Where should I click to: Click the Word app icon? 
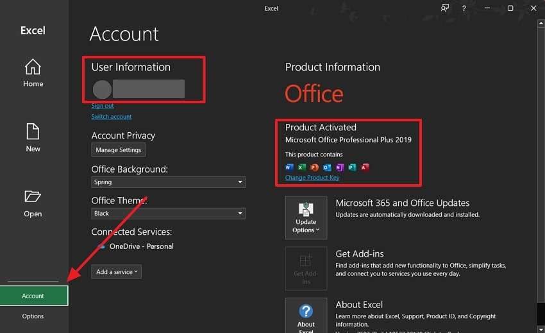click(289, 167)
